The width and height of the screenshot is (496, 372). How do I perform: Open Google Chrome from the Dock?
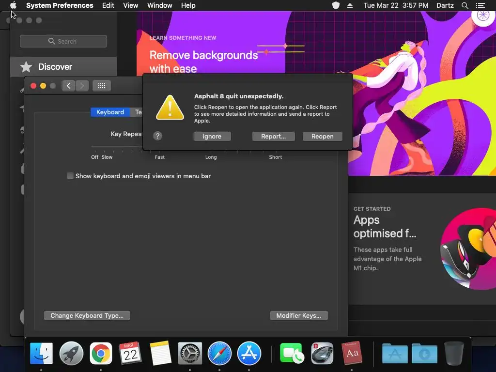point(101,353)
